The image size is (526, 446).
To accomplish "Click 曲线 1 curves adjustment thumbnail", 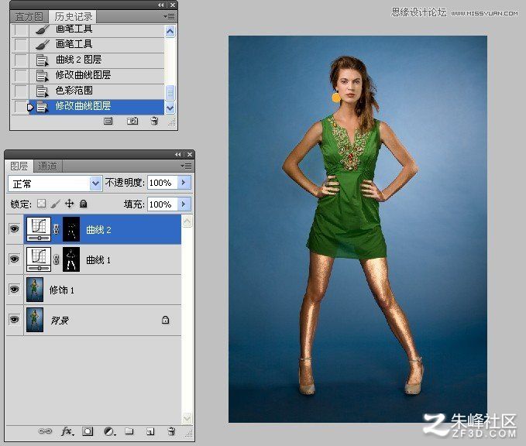I will click(39, 259).
